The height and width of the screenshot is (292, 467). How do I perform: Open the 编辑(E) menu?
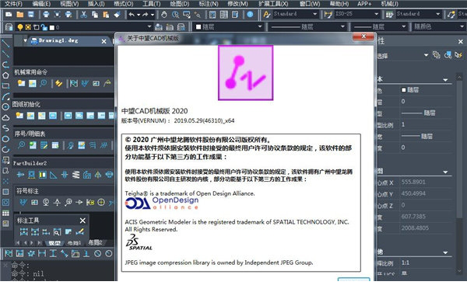click(41, 4)
